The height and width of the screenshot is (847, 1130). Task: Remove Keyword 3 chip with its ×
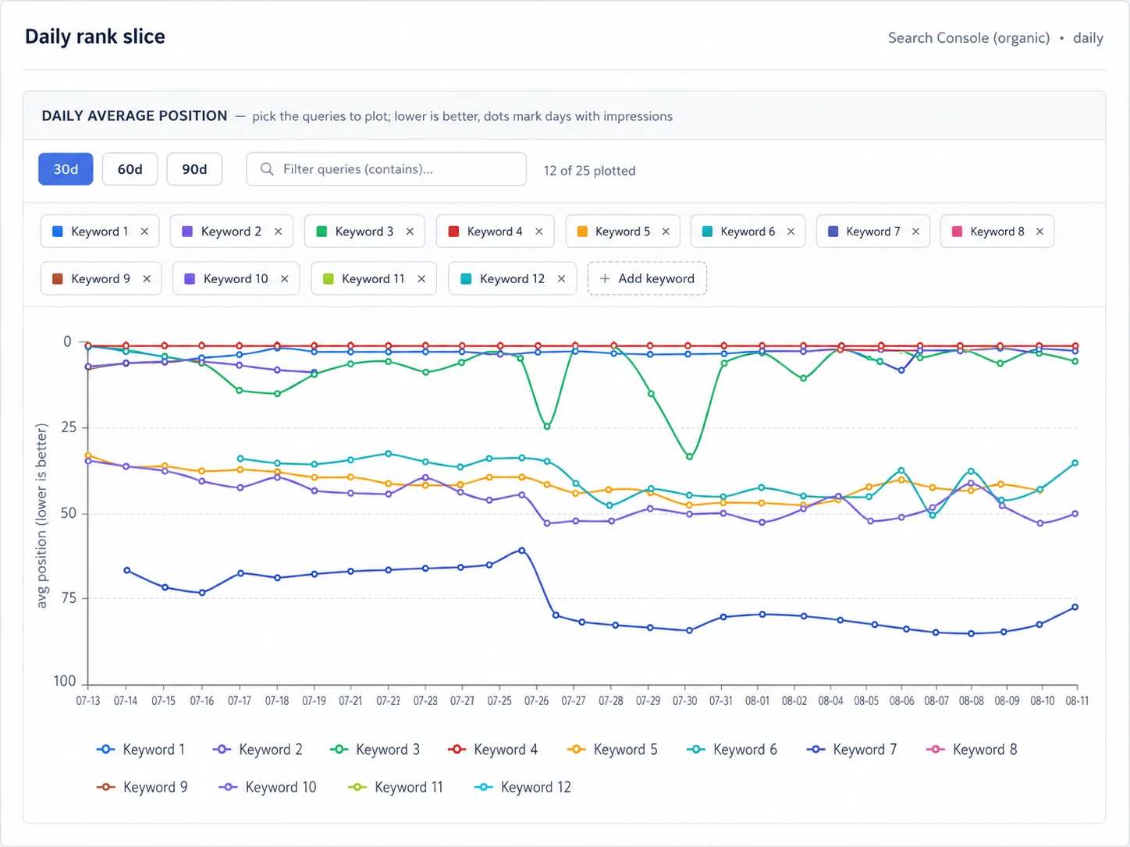tap(410, 232)
